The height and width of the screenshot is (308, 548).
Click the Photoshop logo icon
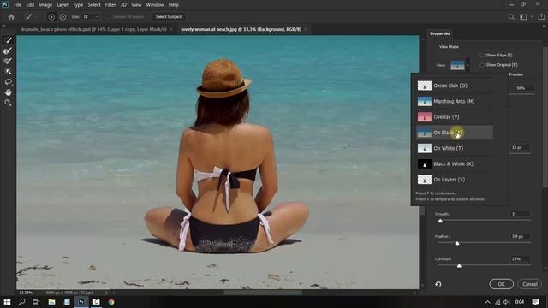[x=5, y=4]
